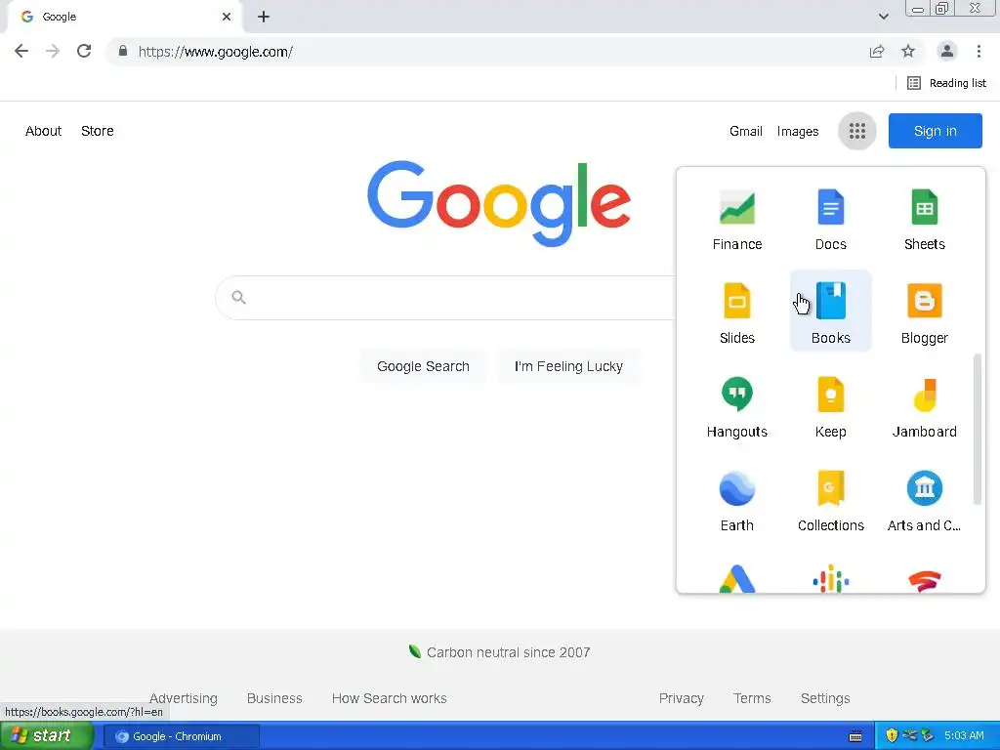This screenshot has width=1000, height=750.
Task: Open Google Books app
Action: [830, 312]
